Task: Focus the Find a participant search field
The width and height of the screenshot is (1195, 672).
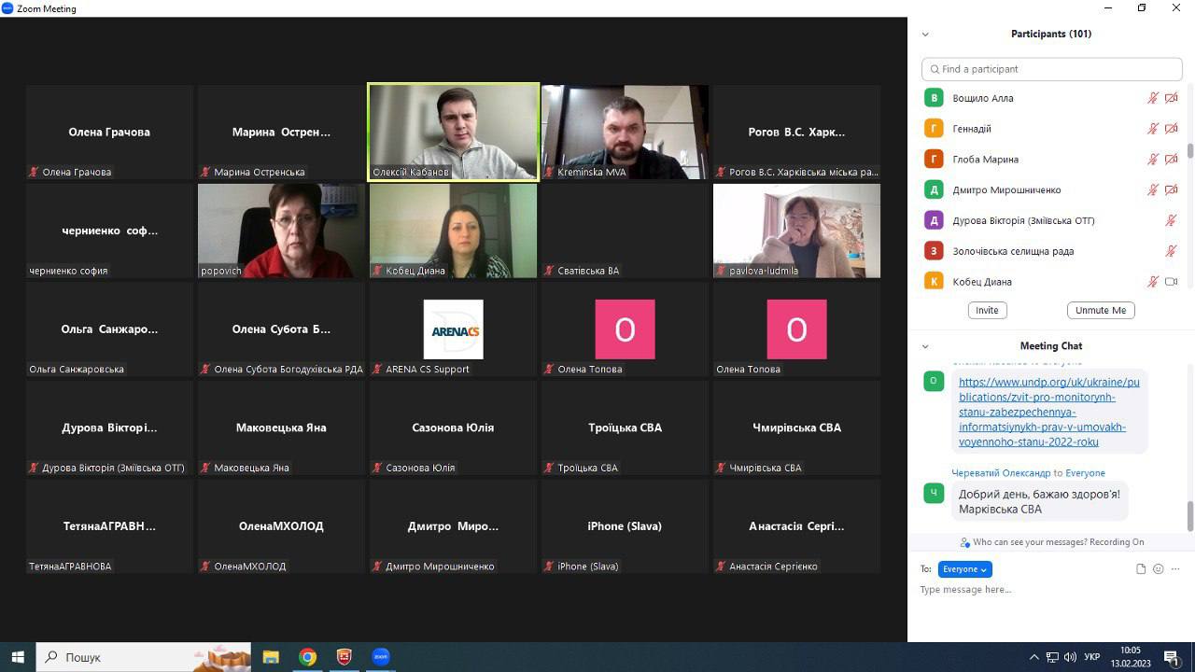Action: [x=1052, y=69]
